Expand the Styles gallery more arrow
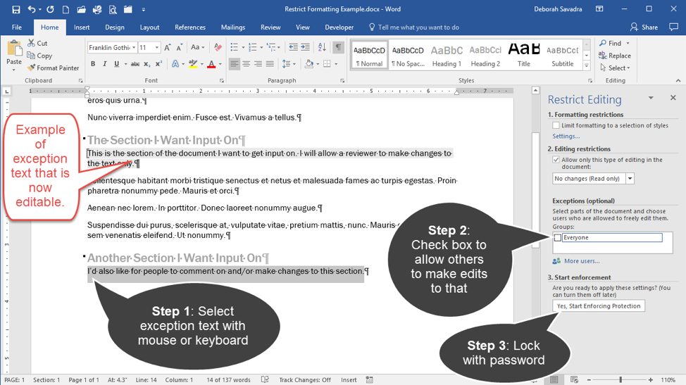This screenshot has width=686, height=385. coord(587,66)
